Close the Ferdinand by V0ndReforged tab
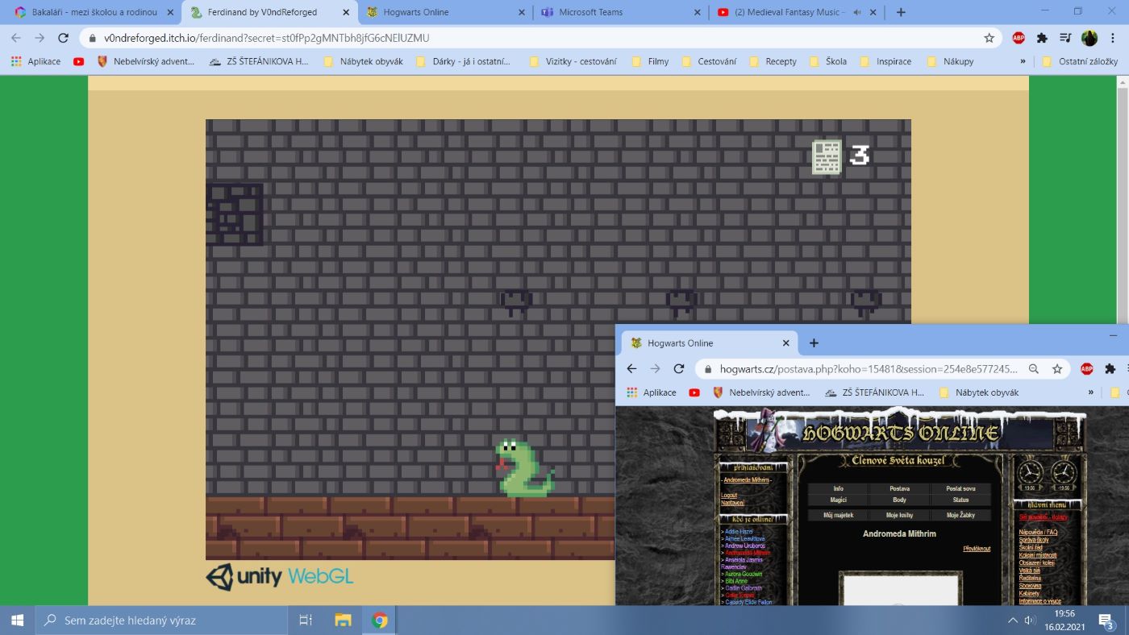Viewport: 1129px width, 635px height. click(346, 12)
